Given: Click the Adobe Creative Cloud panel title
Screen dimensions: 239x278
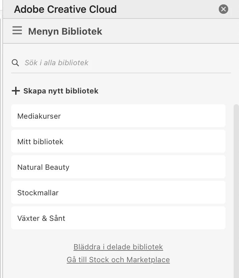Looking at the screenshot, I should (65, 9).
